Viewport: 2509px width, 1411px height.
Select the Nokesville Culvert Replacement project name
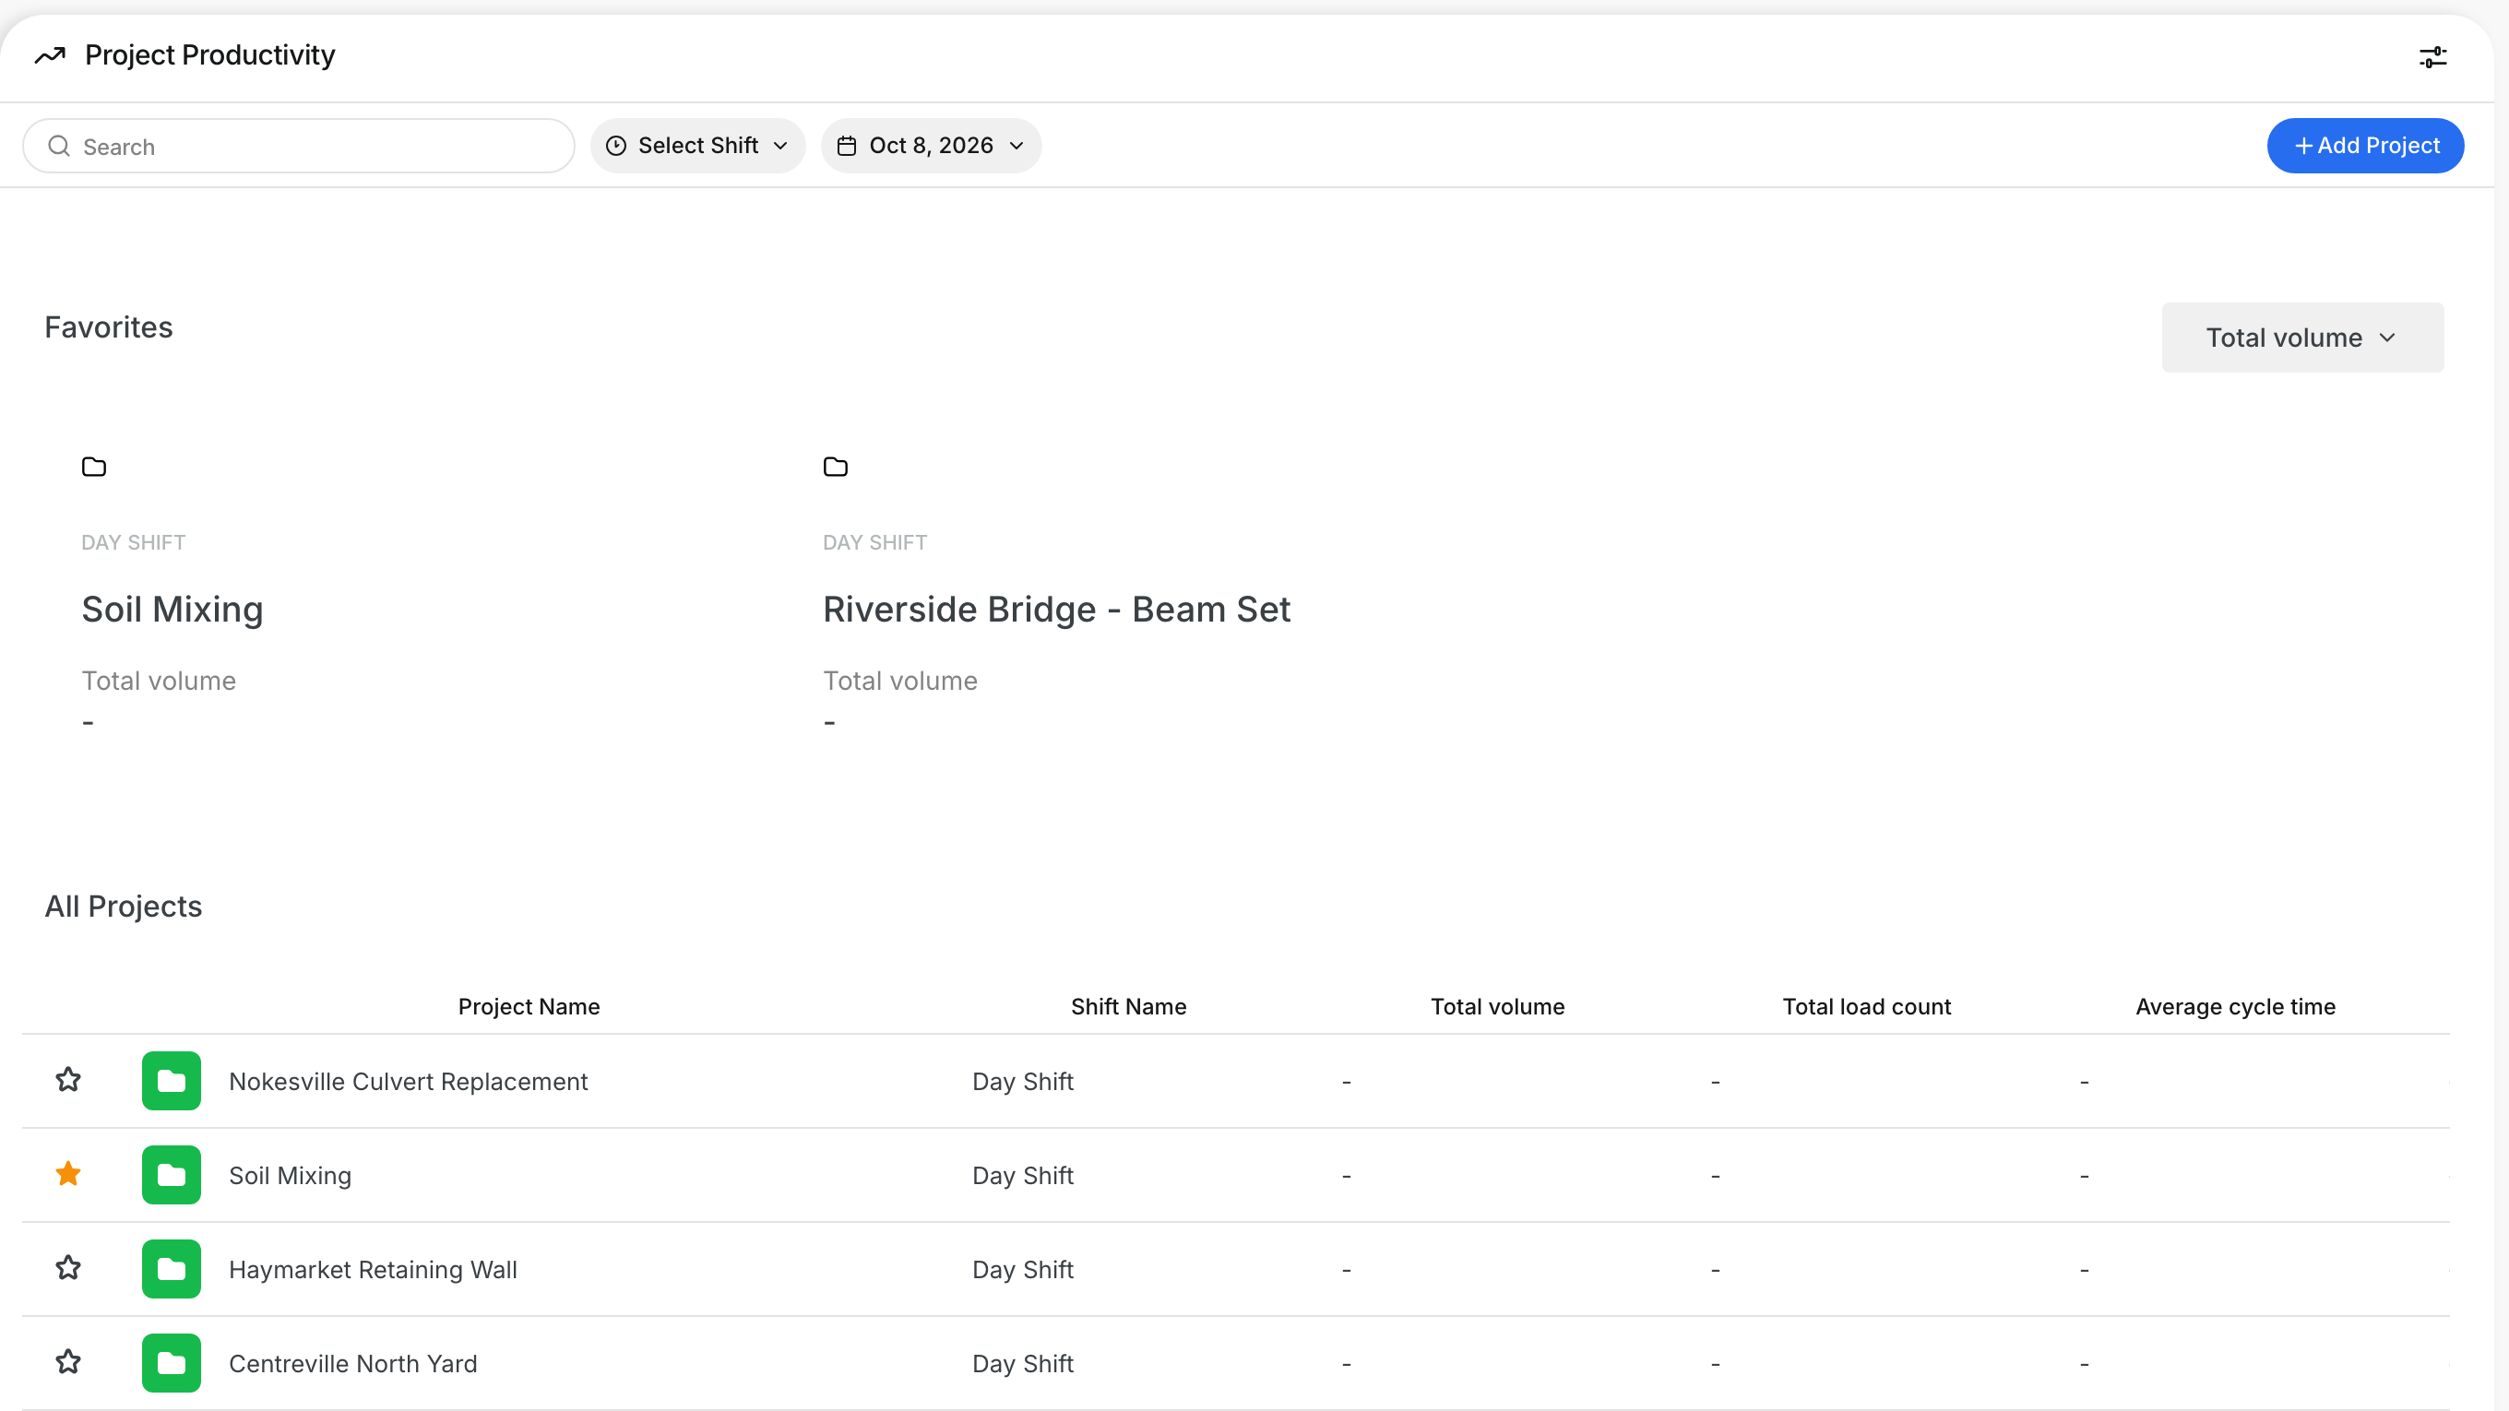point(408,1082)
